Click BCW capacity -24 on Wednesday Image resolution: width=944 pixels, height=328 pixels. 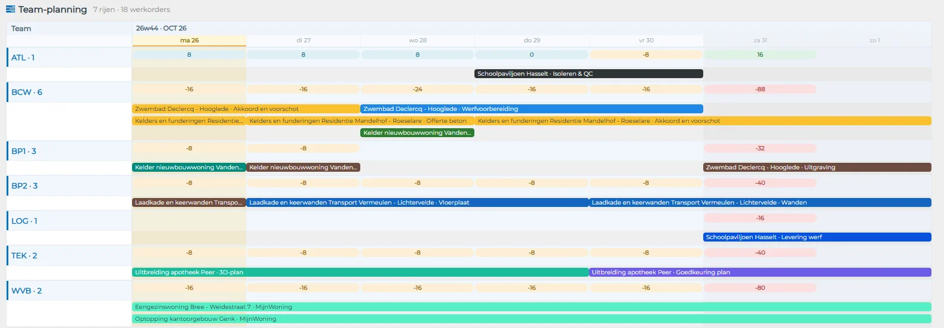tap(418, 89)
